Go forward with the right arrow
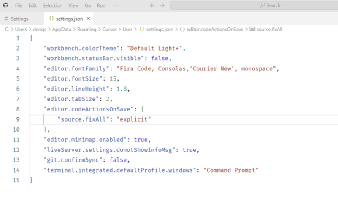The image size is (338, 200). (162, 5)
